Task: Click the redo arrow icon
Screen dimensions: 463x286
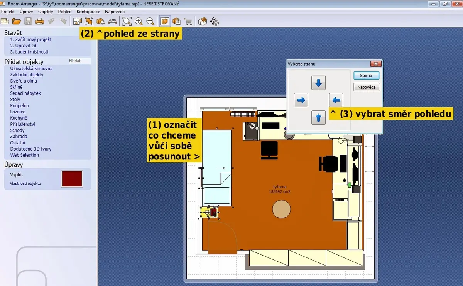Action: pyautogui.click(x=63, y=21)
